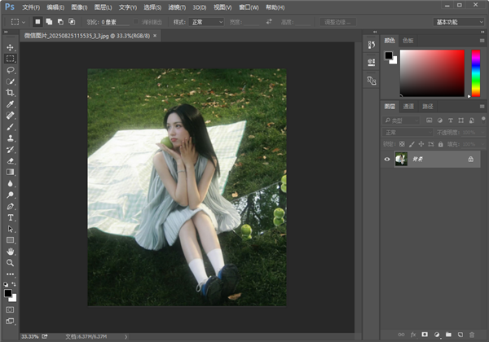
Task: Select the Lasso tool
Action: 11,70
